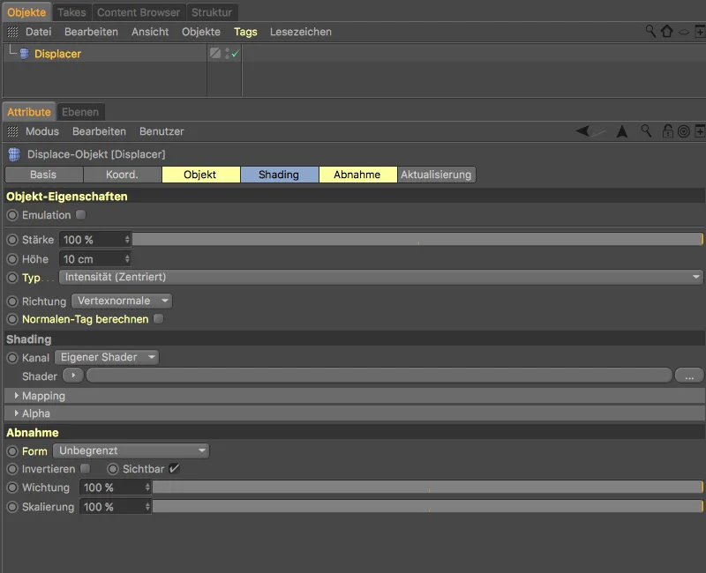Click the Shader ellipsis browse button
The image size is (706, 573).
tap(689, 376)
